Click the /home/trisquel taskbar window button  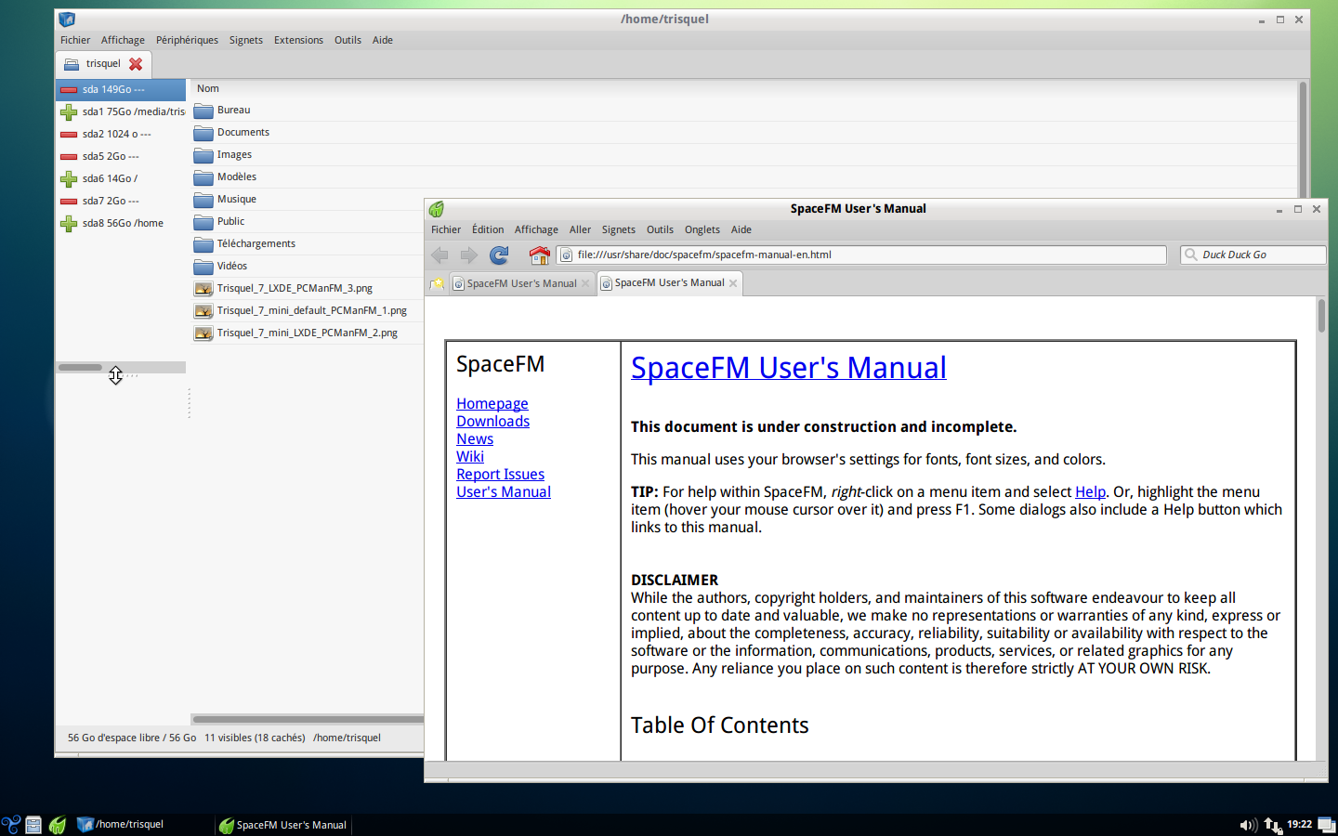[x=143, y=825]
